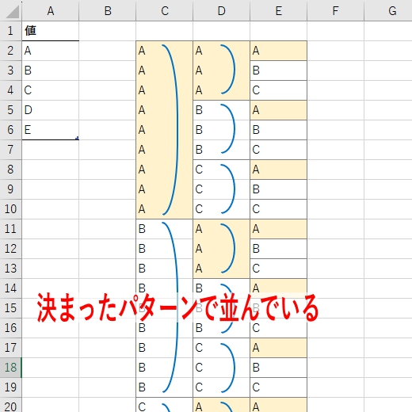Image resolution: width=412 pixels, height=412 pixels.
Task: Click empty cell G10
Action: click(388, 209)
